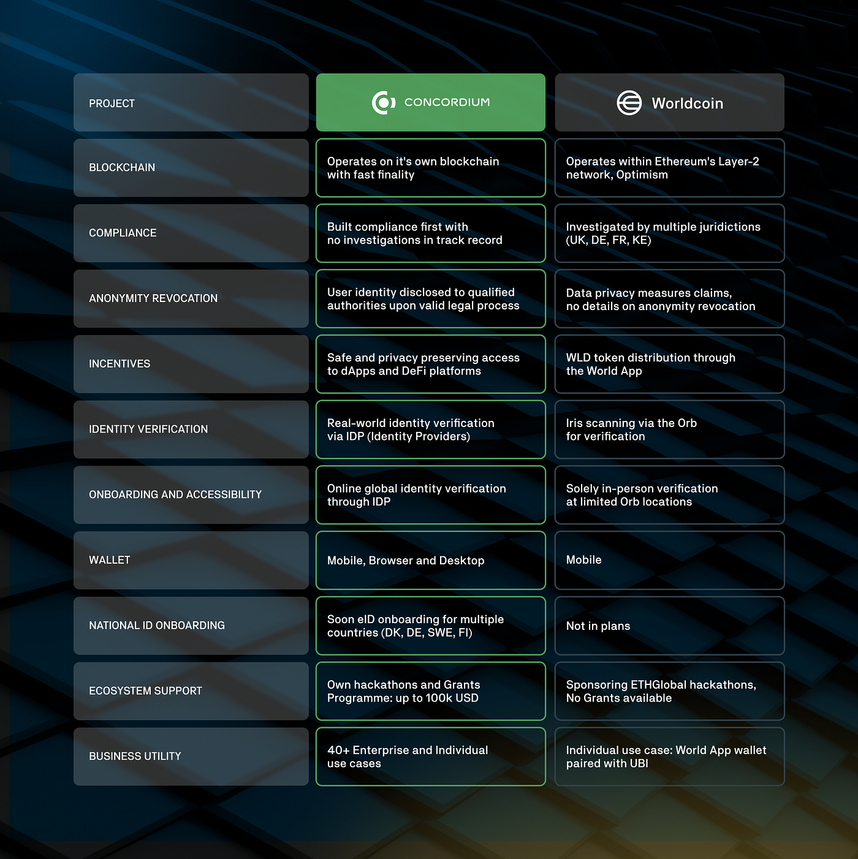Click 'Soon eID onboarding for multiple countries' cell

coord(431,626)
